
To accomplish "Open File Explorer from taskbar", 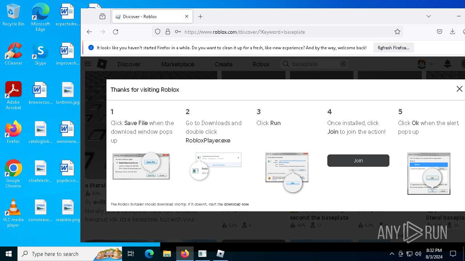I will click(x=167, y=254).
